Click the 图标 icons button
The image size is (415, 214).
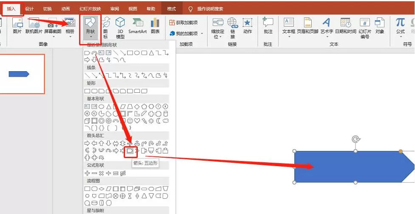point(105,28)
